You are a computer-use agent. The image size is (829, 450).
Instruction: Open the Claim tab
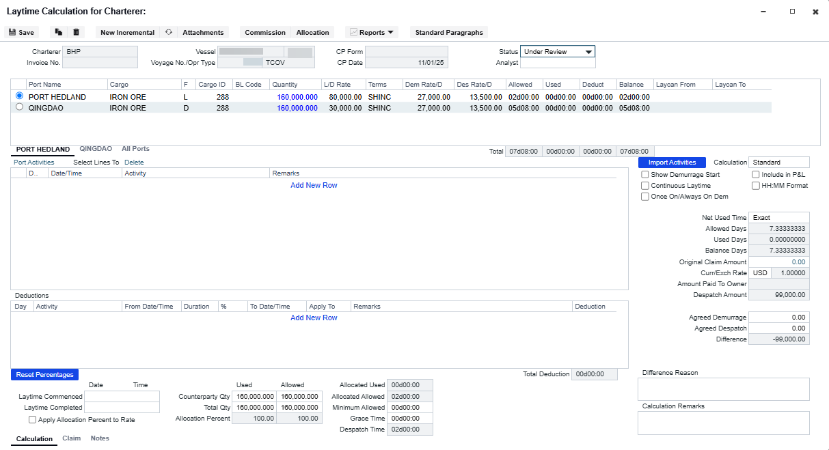[72, 438]
